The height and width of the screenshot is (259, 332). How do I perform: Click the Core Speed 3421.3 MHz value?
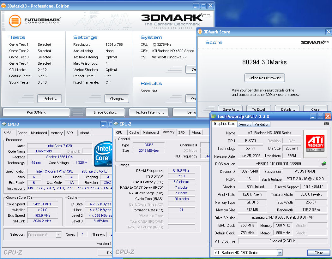tap(42, 204)
